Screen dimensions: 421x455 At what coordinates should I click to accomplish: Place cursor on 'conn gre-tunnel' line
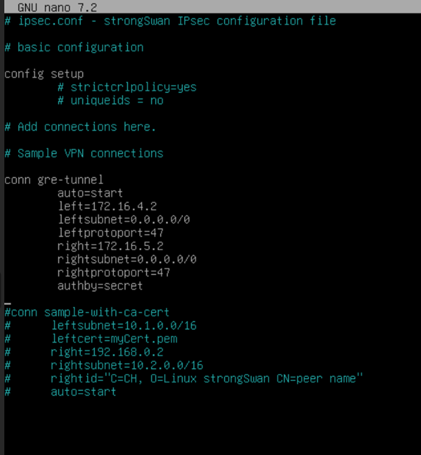pos(54,180)
